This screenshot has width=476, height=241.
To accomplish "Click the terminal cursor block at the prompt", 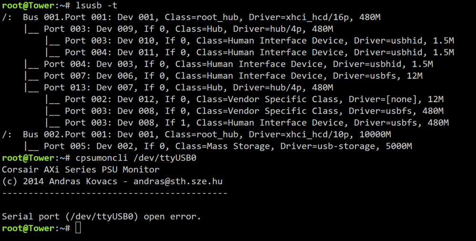I will 78,228.
